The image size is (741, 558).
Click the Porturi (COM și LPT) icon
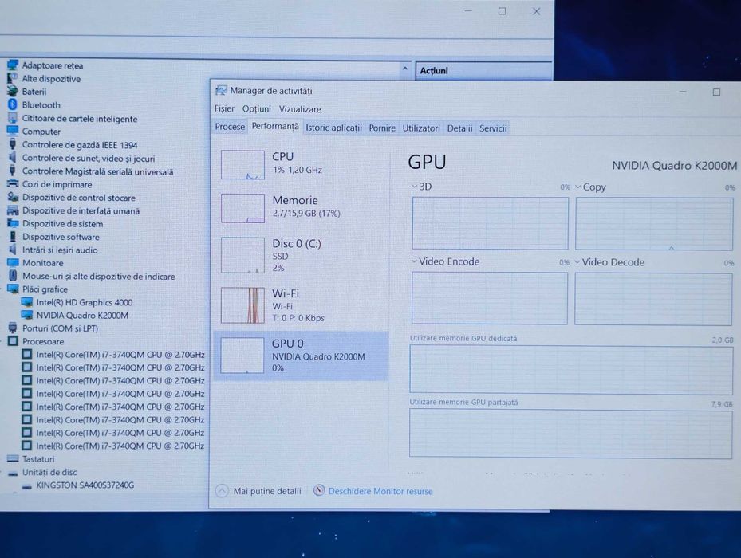tap(13, 328)
